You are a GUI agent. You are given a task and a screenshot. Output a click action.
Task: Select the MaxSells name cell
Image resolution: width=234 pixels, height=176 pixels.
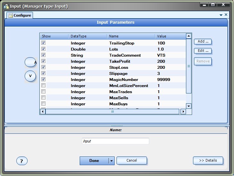(119, 98)
